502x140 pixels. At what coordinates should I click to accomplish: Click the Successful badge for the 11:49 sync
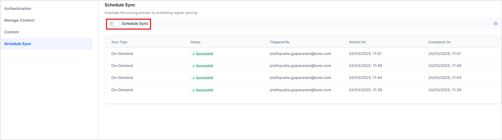(203, 66)
